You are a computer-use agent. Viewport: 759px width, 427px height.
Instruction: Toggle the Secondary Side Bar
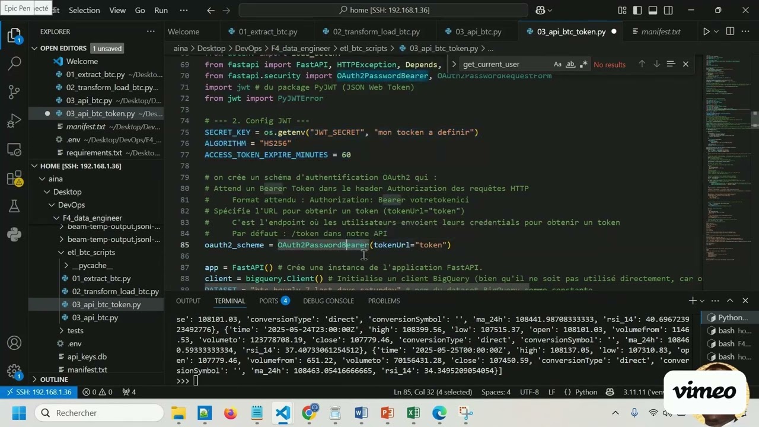(x=668, y=10)
